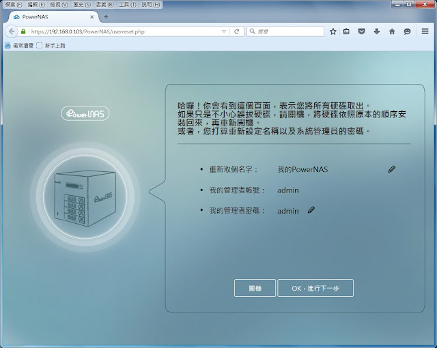Click OK，進行下一步 button
This screenshot has width=437, height=348.
pyautogui.click(x=315, y=288)
